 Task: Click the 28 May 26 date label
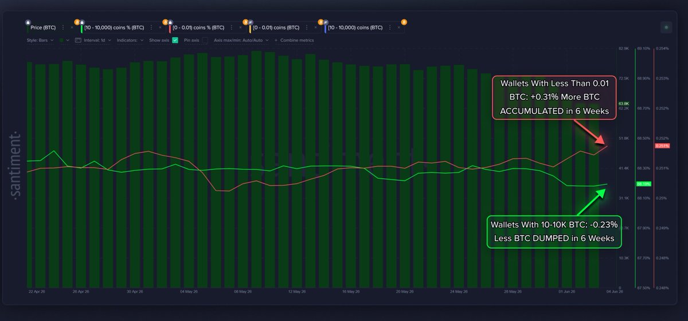click(513, 291)
